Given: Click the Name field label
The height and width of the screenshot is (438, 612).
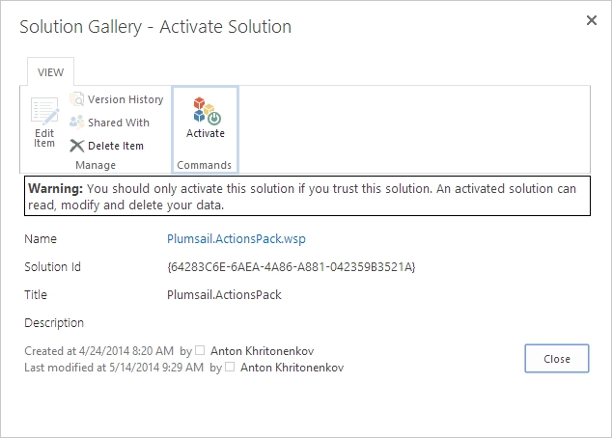Looking at the screenshot, I should coord(41,238).
